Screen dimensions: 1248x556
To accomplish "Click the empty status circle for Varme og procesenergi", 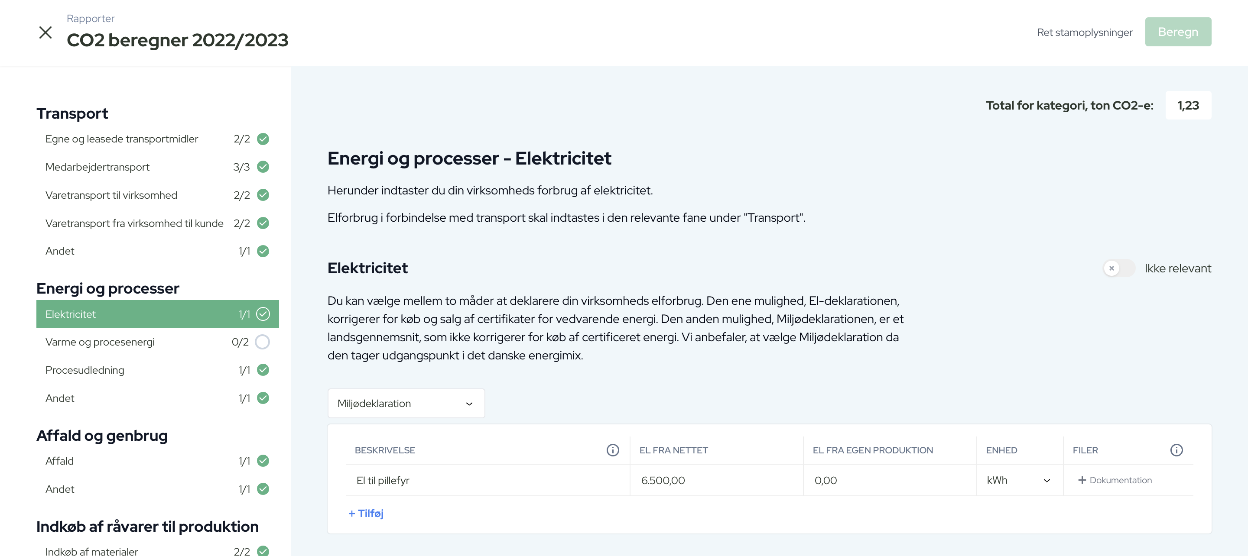I will 262,342.
